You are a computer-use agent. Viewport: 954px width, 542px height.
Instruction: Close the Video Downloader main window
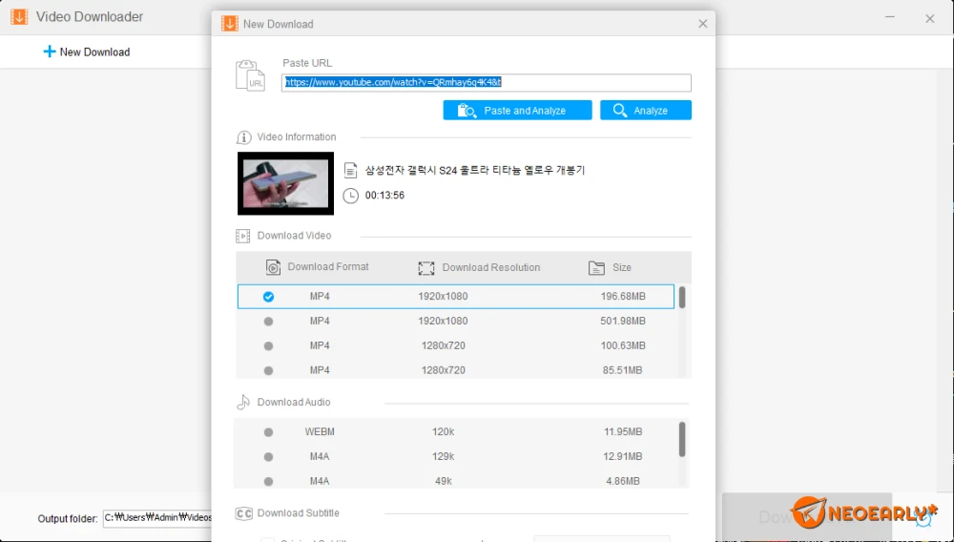coord(929,19)
